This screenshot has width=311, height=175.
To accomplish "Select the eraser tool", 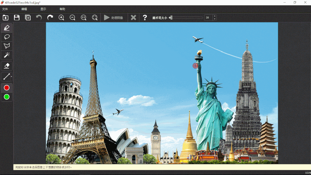I will click(7, 66).
